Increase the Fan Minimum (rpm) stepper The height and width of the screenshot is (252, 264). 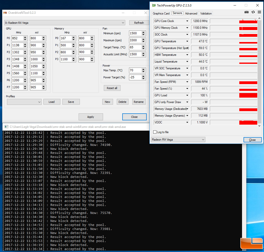[x=143, y=32]
